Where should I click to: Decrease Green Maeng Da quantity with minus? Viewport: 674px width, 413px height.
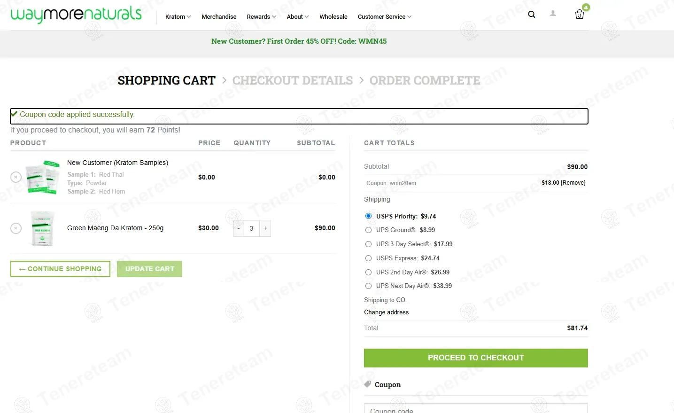[239, 228]
